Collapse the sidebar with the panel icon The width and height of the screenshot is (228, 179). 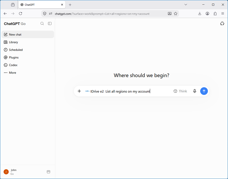pyautogui.click(x=50, y=24)
